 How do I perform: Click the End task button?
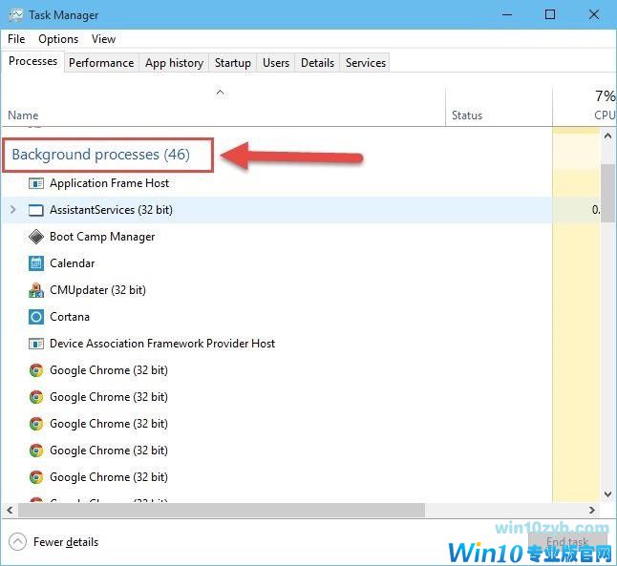[x=566, y=542]
